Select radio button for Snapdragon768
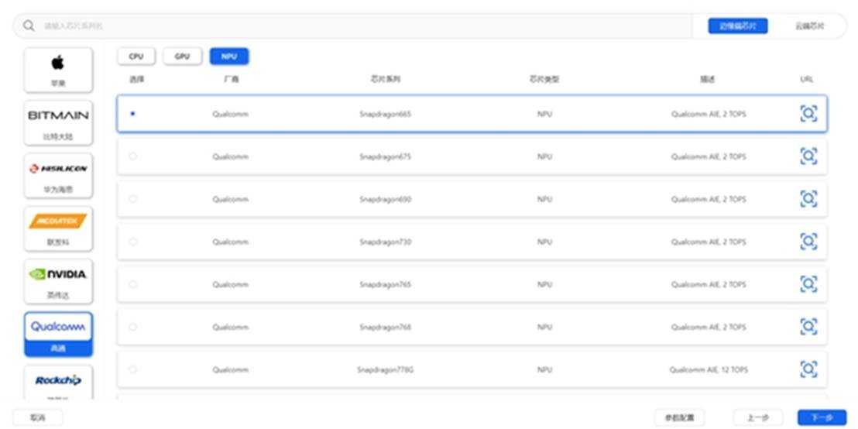The height and width of the screenshot is (429, 858). 133,327
